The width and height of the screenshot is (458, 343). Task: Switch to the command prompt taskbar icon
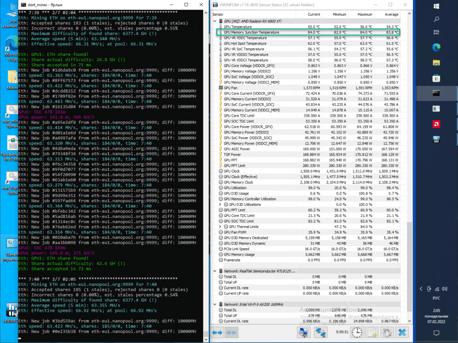(x=437, y=93)
